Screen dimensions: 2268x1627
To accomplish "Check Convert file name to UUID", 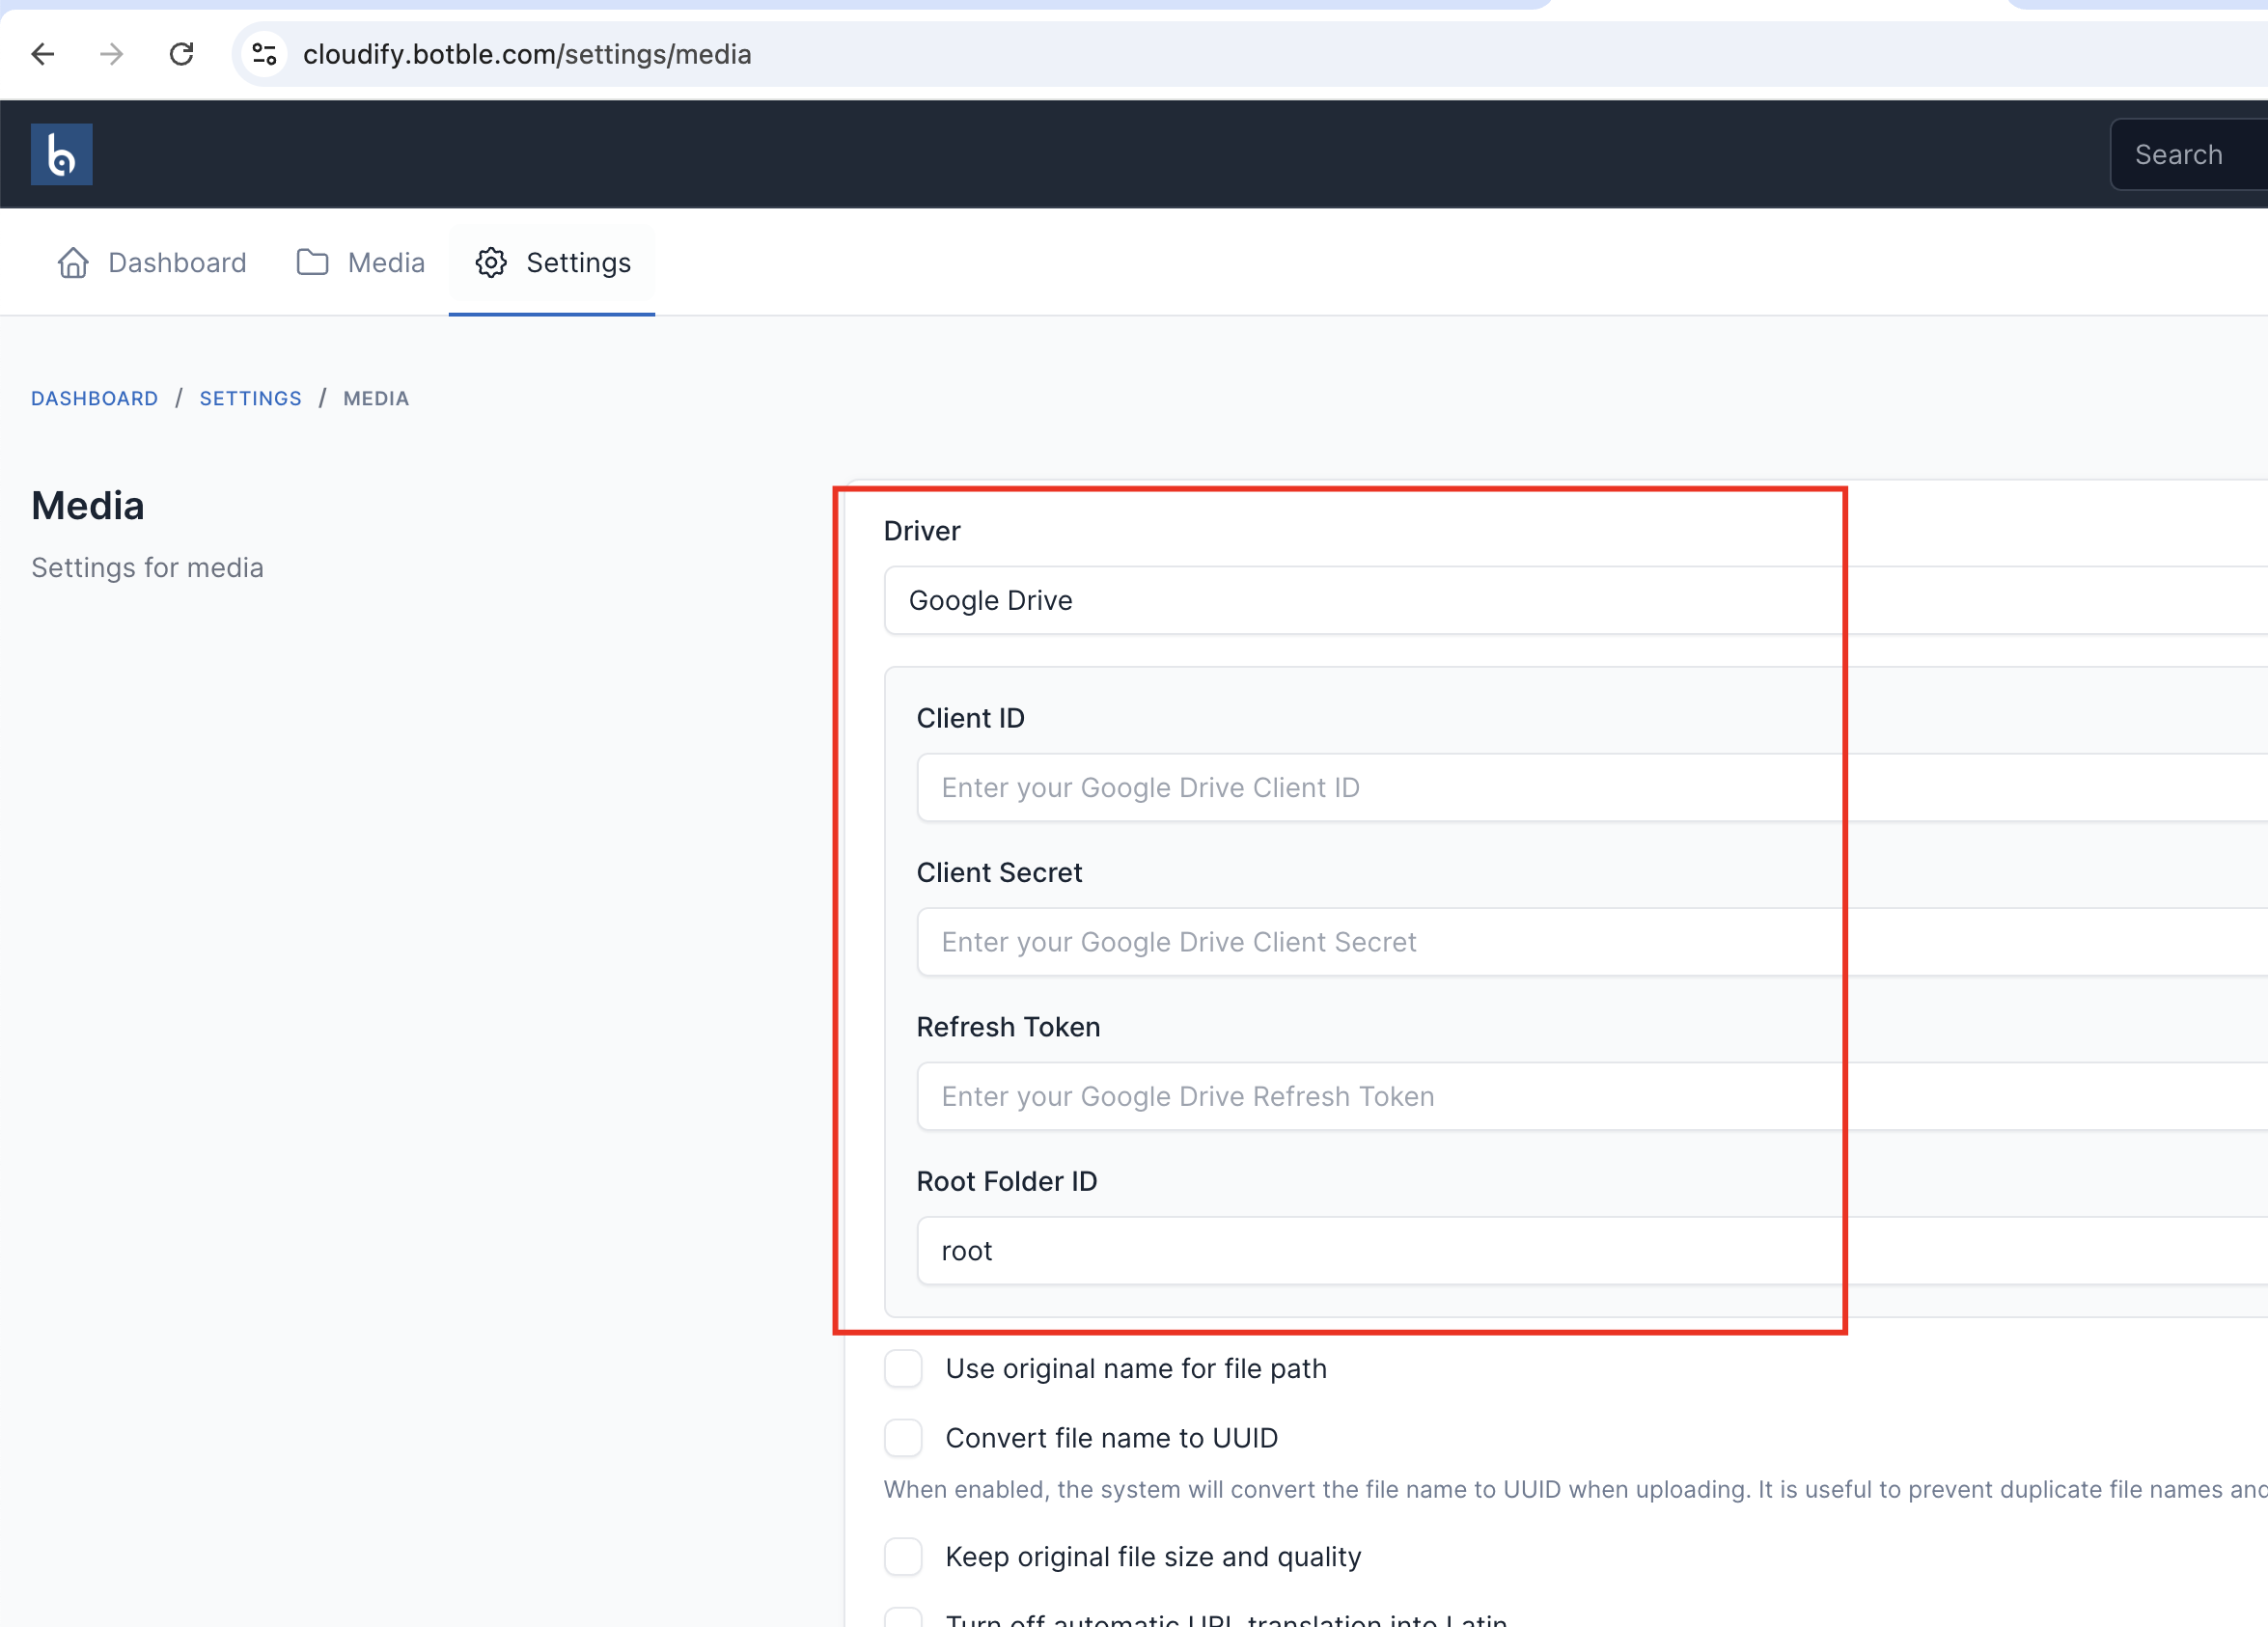I will click(903, 1438).
